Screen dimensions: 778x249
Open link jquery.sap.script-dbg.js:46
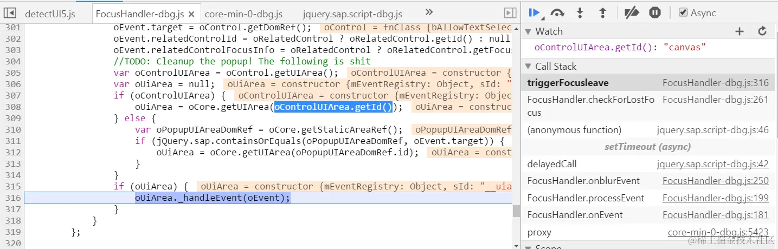(713, 130)
